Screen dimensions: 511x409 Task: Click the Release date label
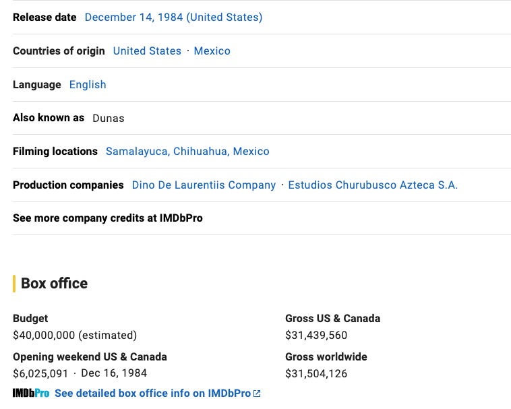[44, 18]
